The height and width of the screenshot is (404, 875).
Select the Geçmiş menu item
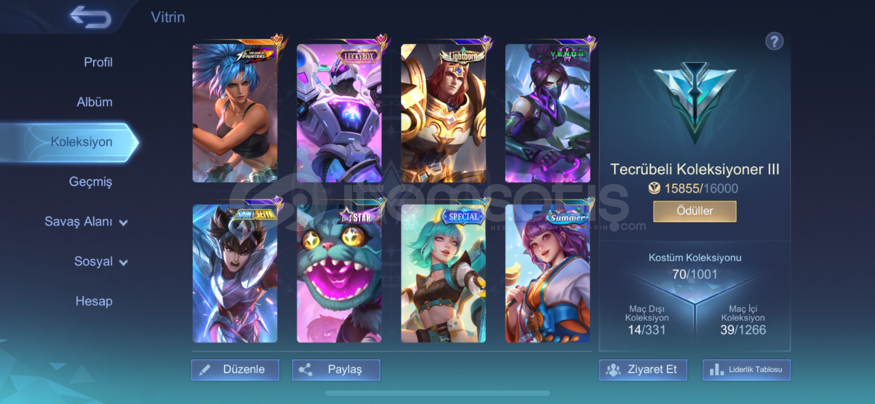tap(91, 182)
